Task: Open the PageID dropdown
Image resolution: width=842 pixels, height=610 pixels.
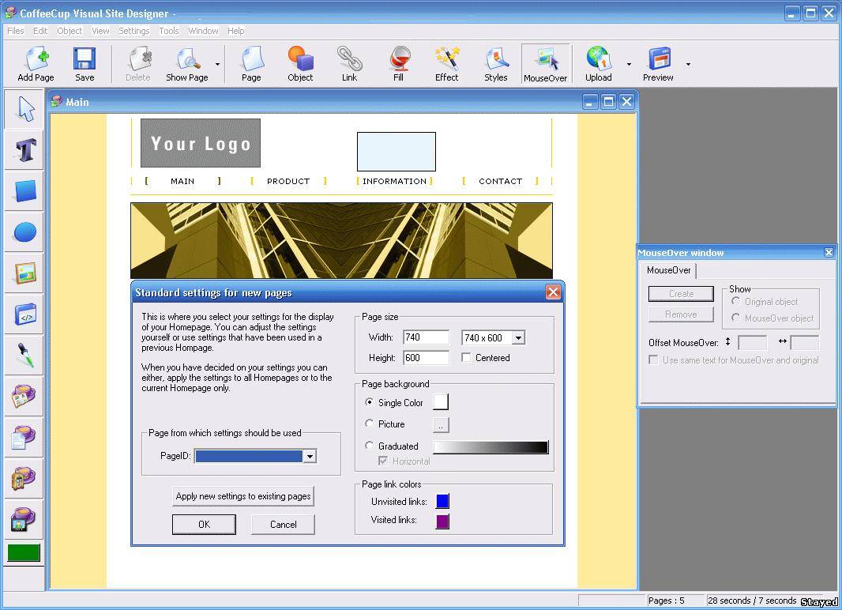Action: (310, 456)
